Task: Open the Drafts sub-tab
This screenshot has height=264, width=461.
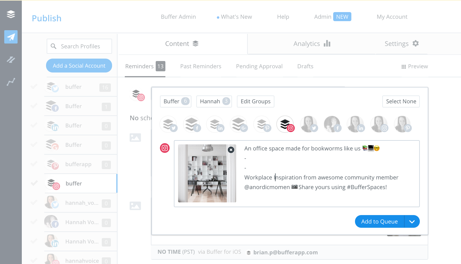Action: (x=305, y=66)
